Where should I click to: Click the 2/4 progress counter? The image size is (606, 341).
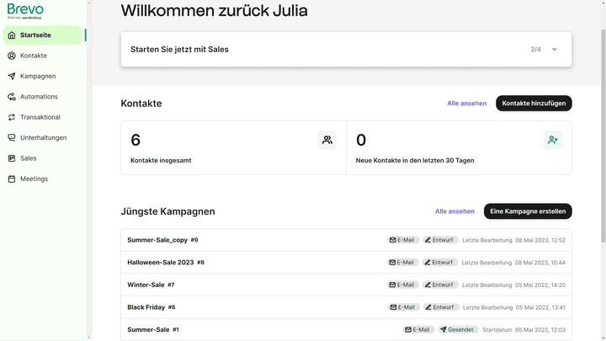click(x=535, y=49)
